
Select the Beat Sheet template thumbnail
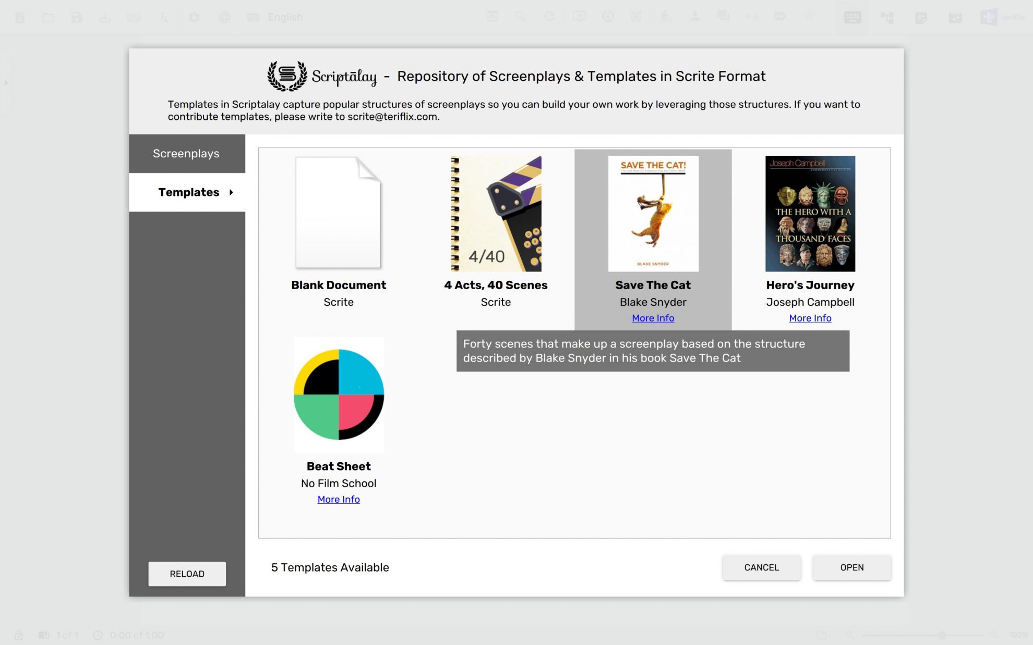click(x=339, y=394)
